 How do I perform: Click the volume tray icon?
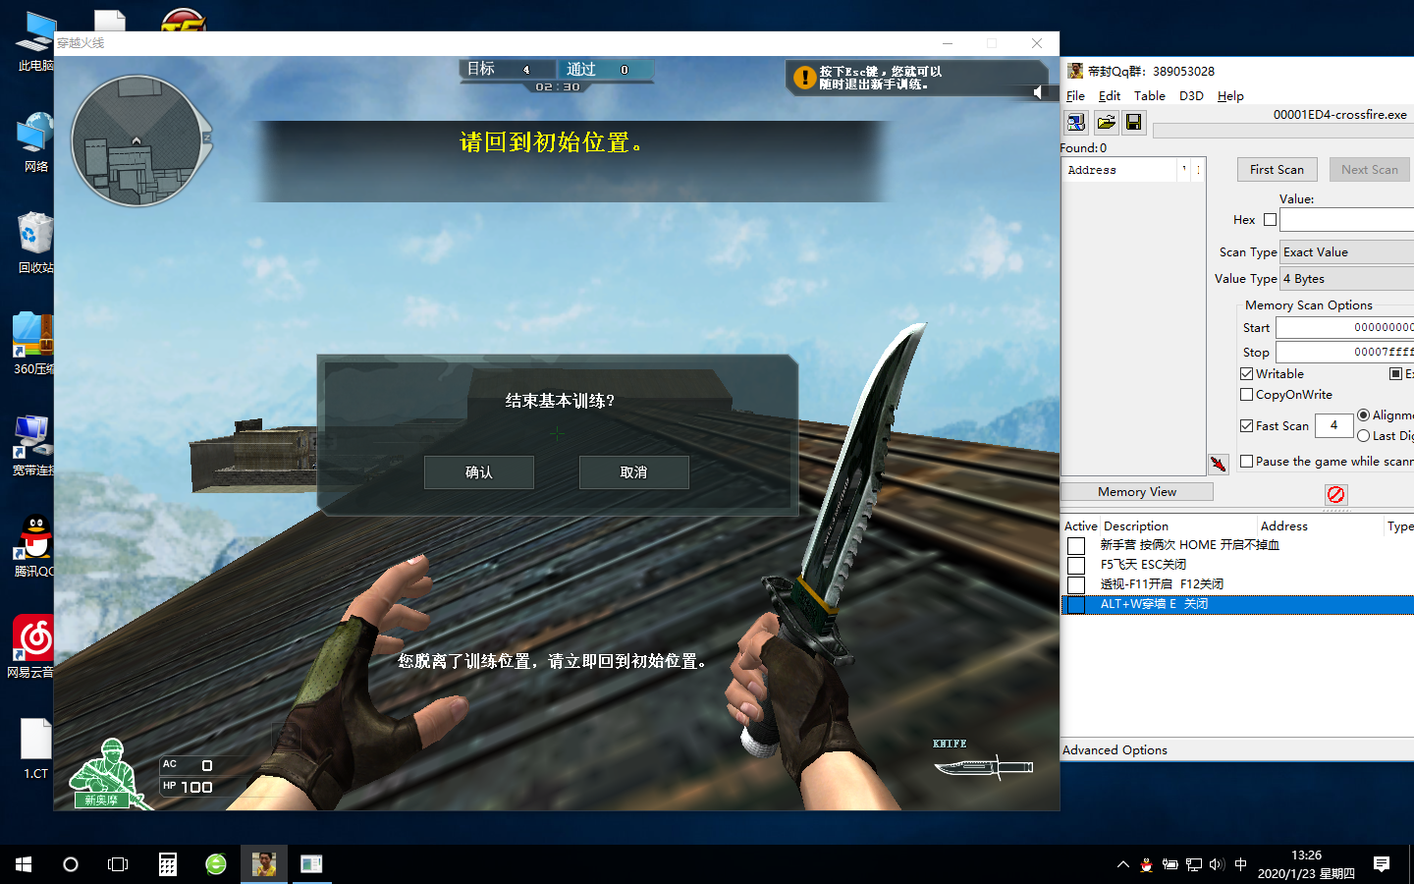tap(1217, 864)
